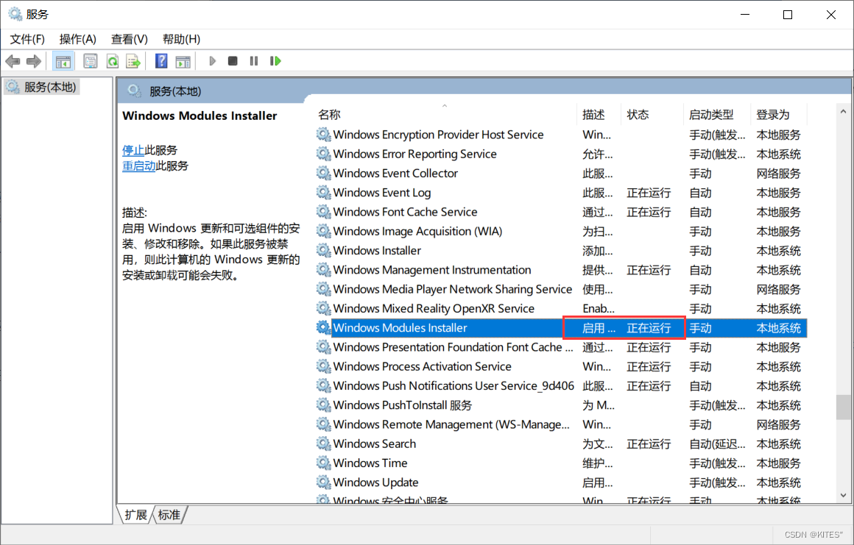Select the Windows Management Instrumentation row

pos(561,270)
